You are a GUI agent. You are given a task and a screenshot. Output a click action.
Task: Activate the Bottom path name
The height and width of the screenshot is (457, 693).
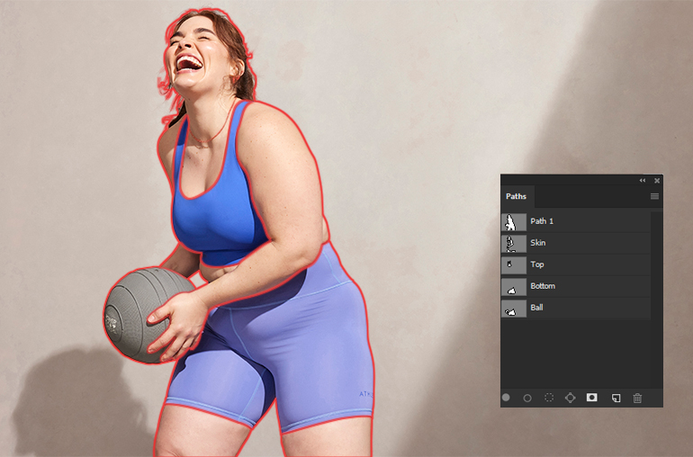pyautogui.click(x=543, y=286)
